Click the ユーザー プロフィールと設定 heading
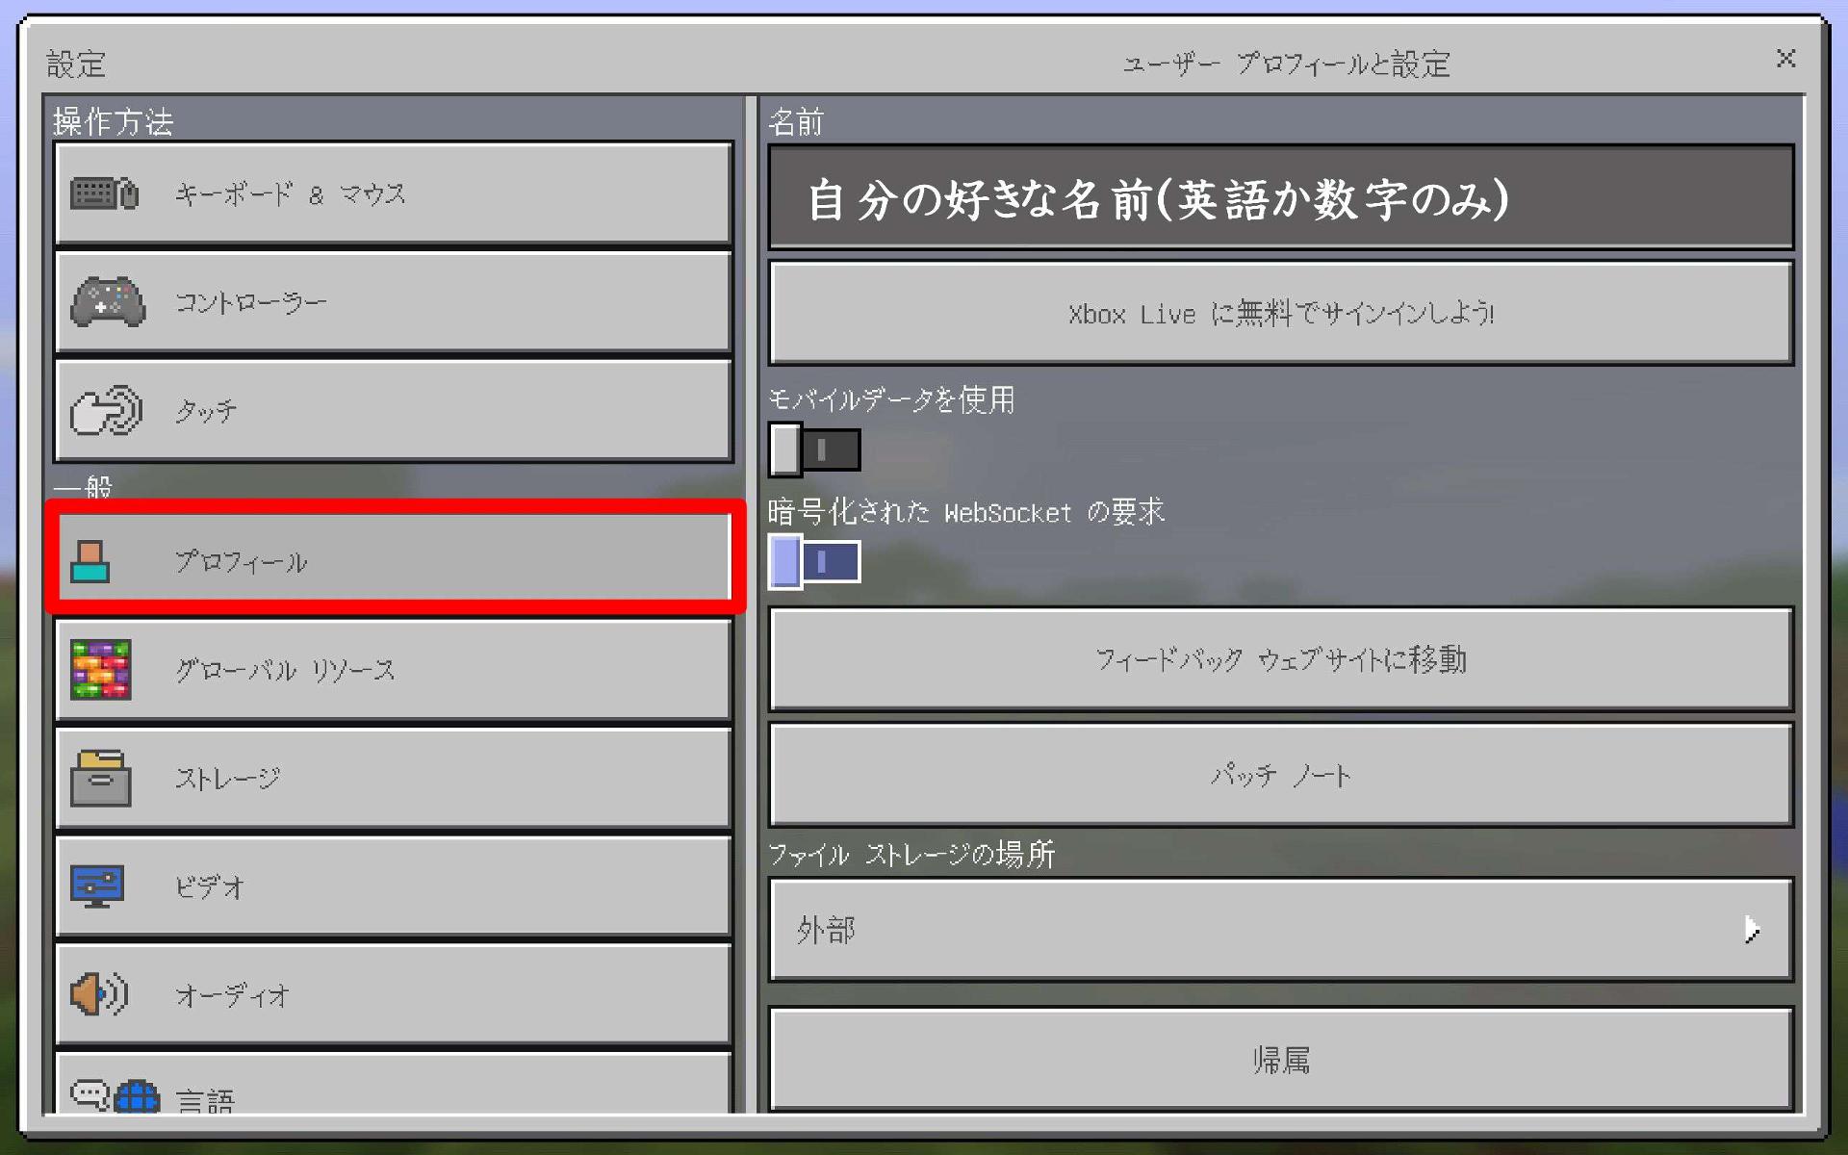This screenshot has width=1848, height=1155. click(x=1286, y=64)
